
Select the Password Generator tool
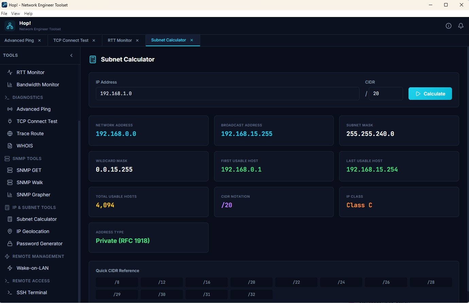click(39, 244)
